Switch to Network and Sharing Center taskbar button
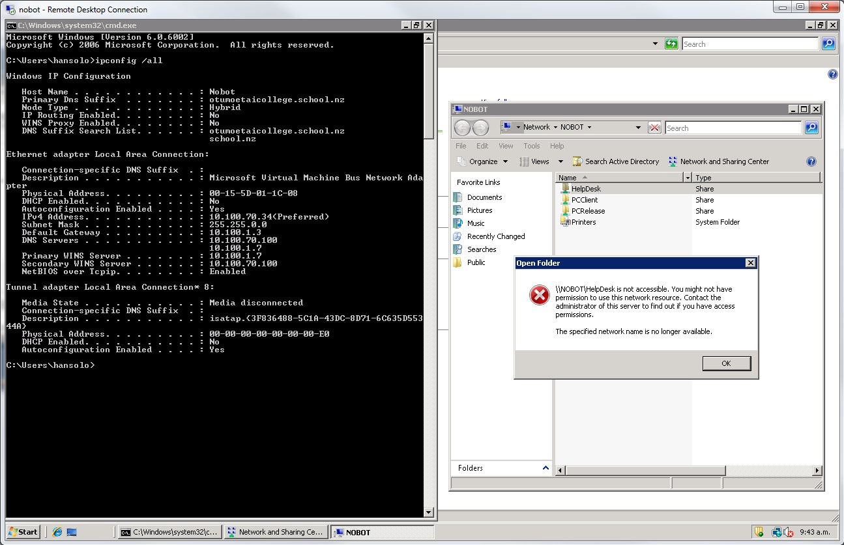Viewport: 844px width, 545px height. tap(275, 532)
